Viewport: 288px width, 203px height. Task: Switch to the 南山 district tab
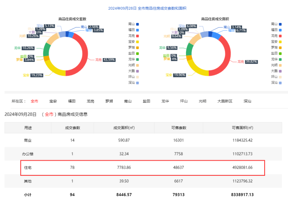(128, 101)
